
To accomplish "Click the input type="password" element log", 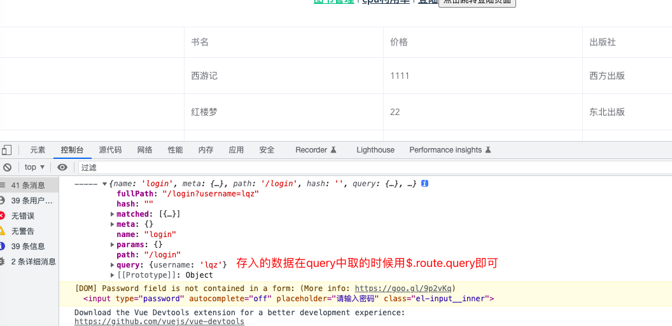I will (x=288, y=299).
